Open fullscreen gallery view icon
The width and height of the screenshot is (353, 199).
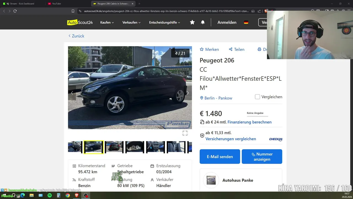[x=185, y=133]
